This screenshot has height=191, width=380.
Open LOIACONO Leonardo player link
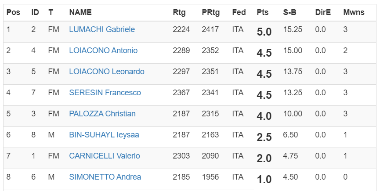coord(107,72)
